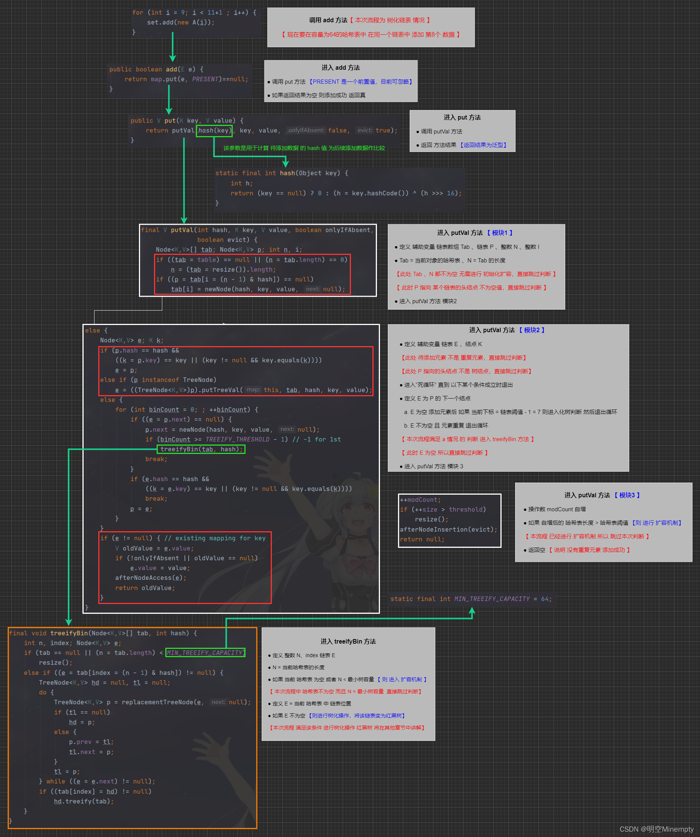Image resolution: width=700 pixels, height=837 pixels.
Task: Click the heading '进入 putVal 方法【模块2】'
Action: pyautogui.click(x=507, y=330)
